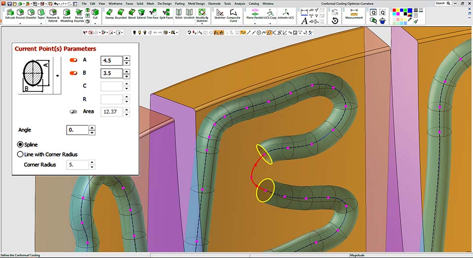Image resolution: width=473 pixels, height=258 pixels.
Task: Open the Wireframe menu
Action: coord(115,3)
